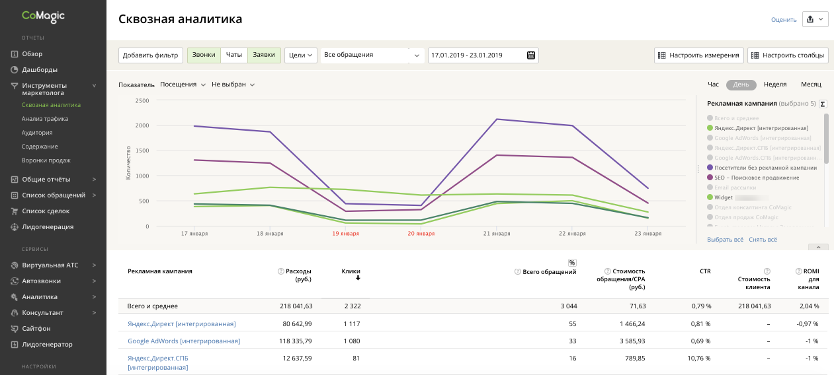
Task: Click the help icon next to Расходы
Action: tap(280, 271)
